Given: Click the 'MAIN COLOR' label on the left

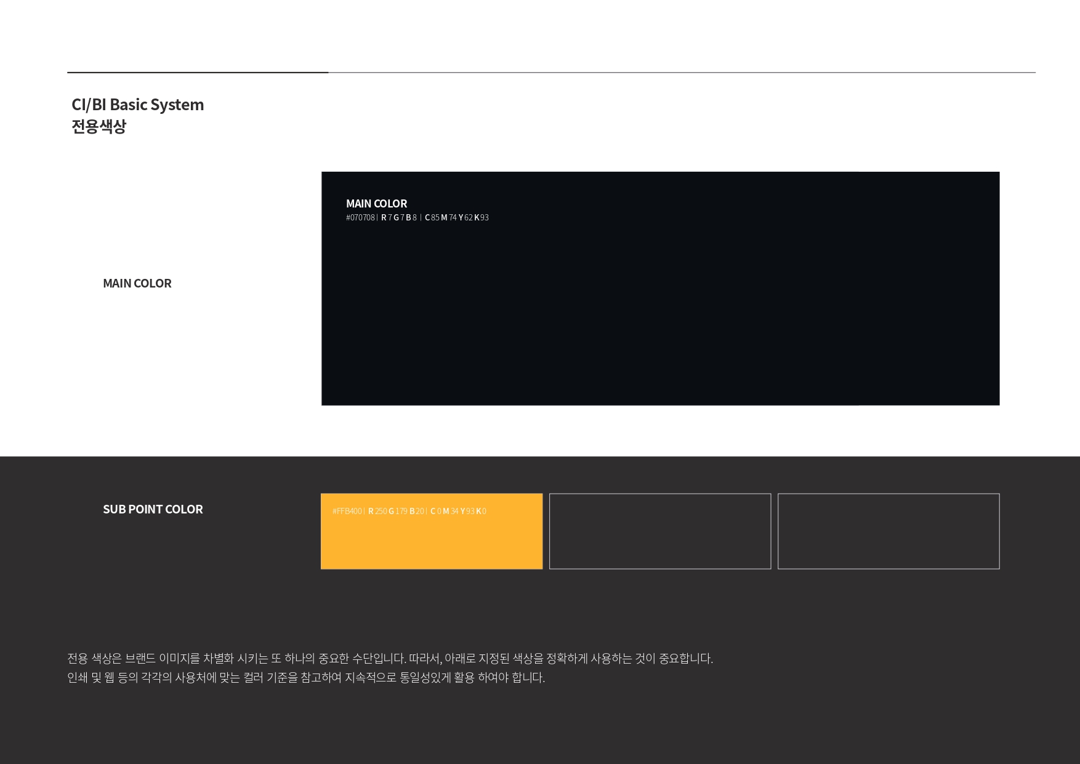Looking at the screenshot, I should 137,283.
